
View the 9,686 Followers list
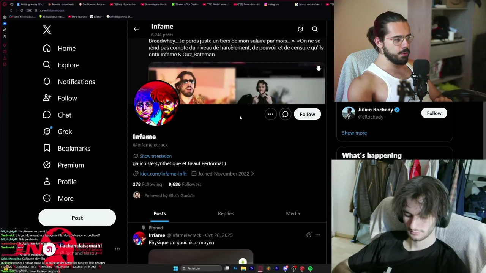click(185, 184)
